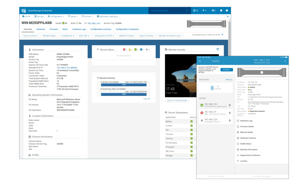Open the Configuration menu dropdown

coord(56,16)
